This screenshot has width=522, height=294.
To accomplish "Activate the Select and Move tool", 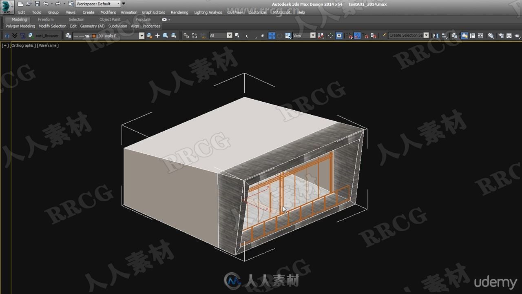I will 272,36.
